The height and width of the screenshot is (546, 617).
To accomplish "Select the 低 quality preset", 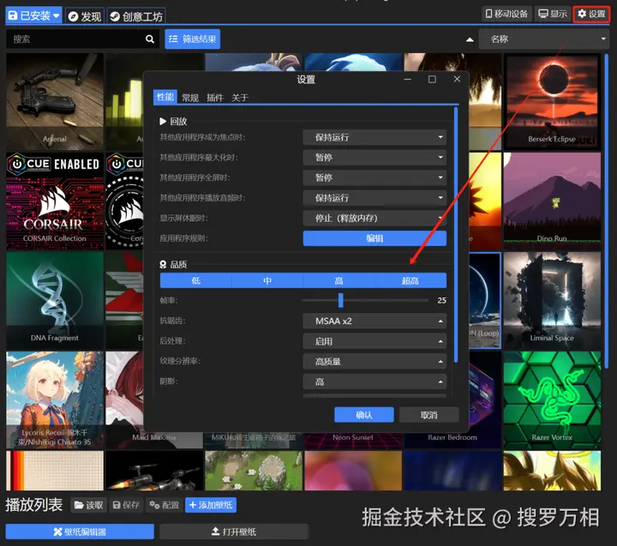I will (x=195, y=280).
